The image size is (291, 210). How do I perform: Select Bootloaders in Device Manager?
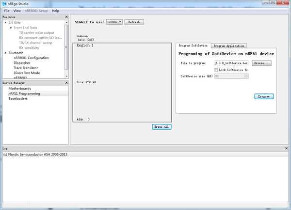point(18,99)
